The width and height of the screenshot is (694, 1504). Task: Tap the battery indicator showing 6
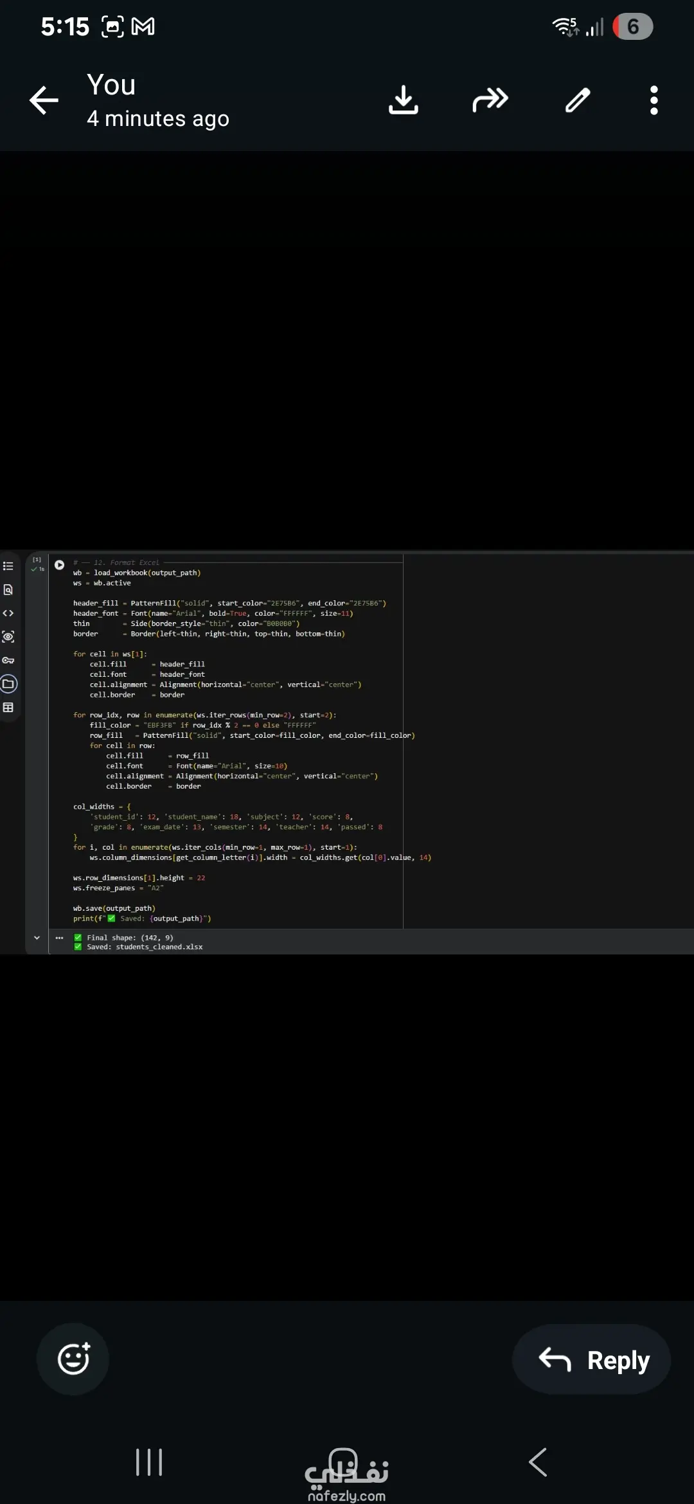point(632,26)
